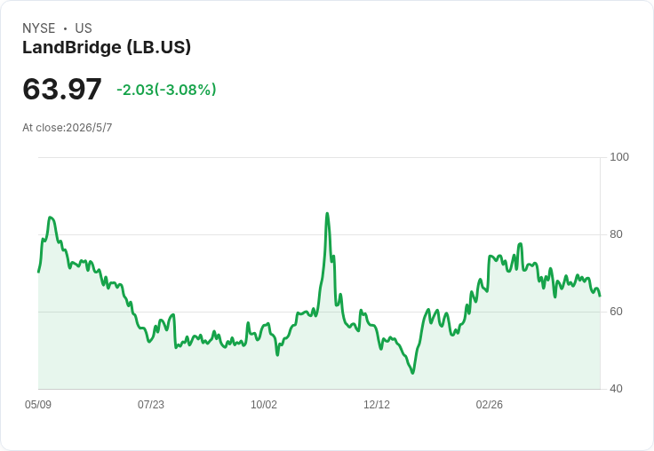Click the 80 y-axis price label
The width and height of the screenshot is (654, 451).
tap(616, 234)
